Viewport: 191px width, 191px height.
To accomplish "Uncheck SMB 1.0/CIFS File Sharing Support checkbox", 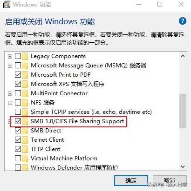I will [18, 121].
